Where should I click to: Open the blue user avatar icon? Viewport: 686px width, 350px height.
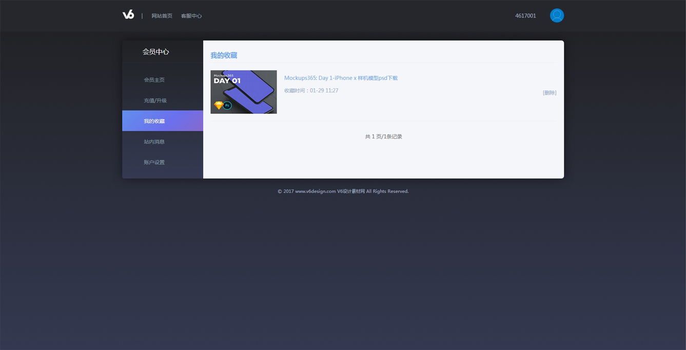click(x=557, y=15)
